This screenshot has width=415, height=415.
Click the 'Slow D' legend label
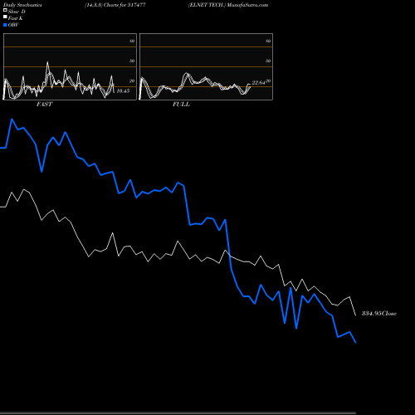17,12
